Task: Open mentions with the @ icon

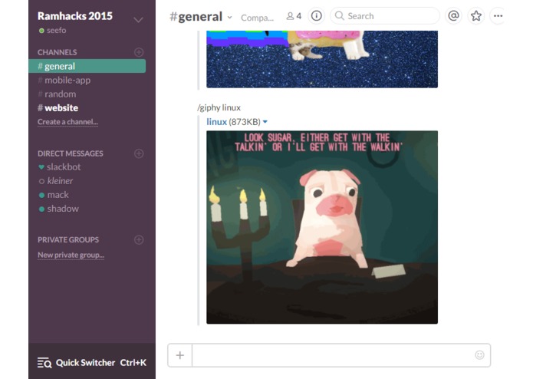Action: pyautogui.click(x=453, y=16)
